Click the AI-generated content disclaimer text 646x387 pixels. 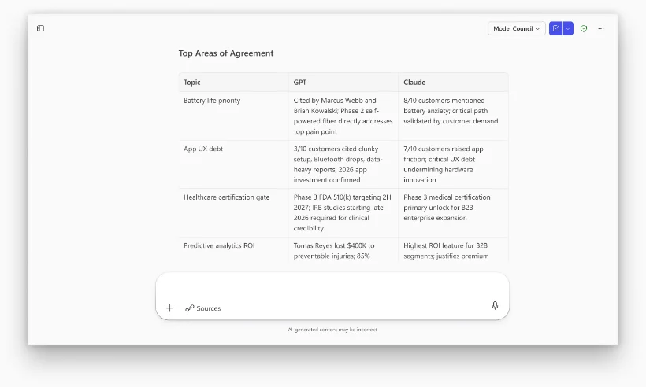(332, 330)
